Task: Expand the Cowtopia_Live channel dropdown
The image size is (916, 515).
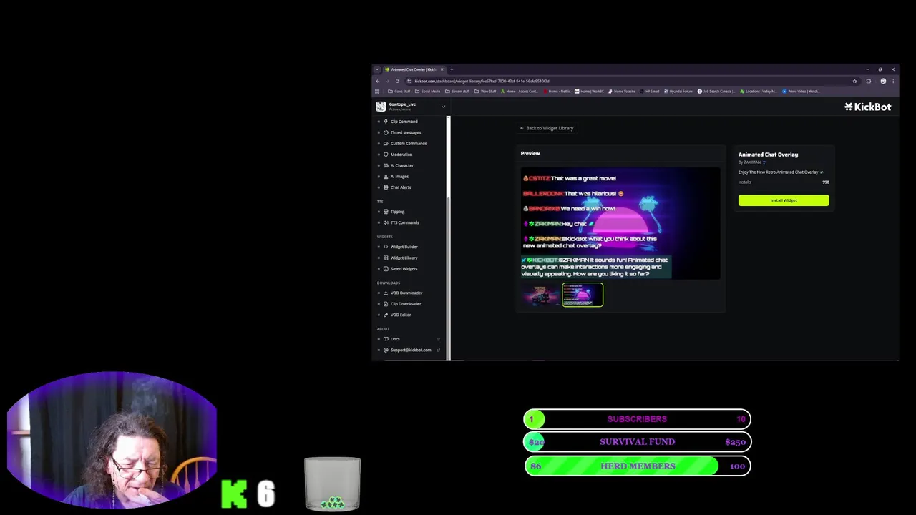Action: (443, 107)
